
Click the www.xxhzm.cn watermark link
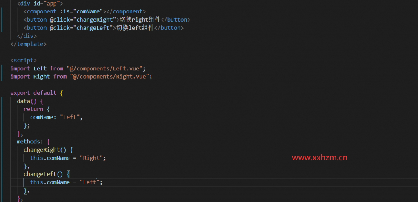[319, 158]
